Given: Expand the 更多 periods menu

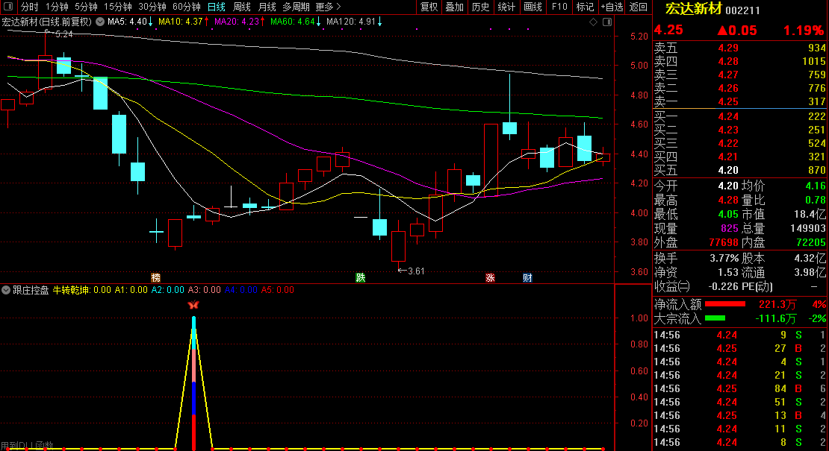Looking at the screenshot, I should pyautogui.click(x=328, y=7).
